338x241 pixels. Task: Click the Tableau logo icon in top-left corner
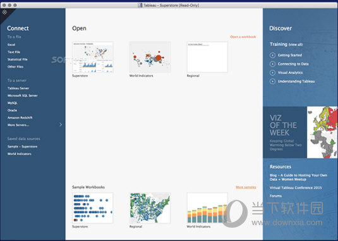(x=4, y=12)
